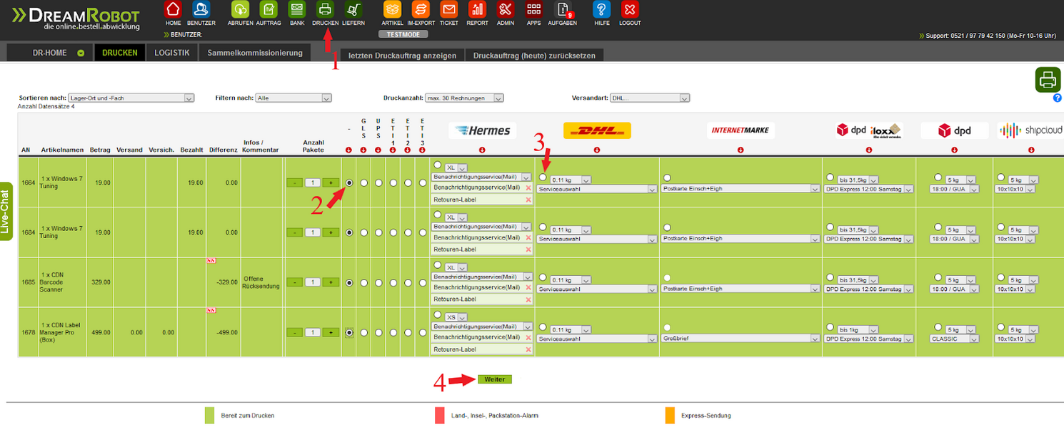
Task: Select the GLS radio button for order 1684
Action: (363, 232)
